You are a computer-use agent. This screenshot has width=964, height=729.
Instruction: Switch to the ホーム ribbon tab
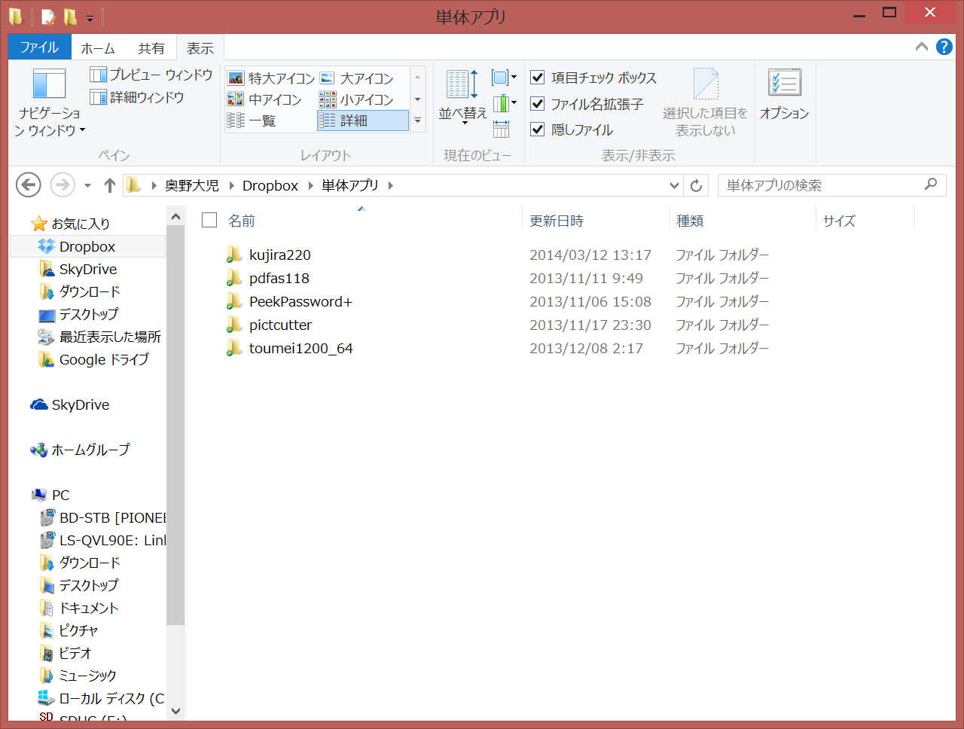pos(98,47)
